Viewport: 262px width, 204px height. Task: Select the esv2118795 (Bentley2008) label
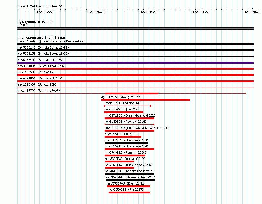39,91
